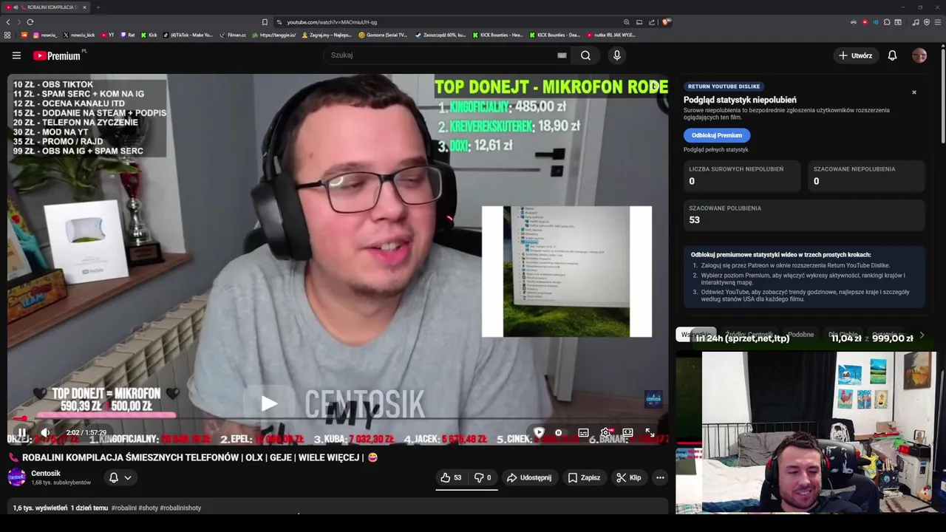This screenshot has height=532, width=946.
Task: Open more actions three-dot menu
Action: click(x=660, y=478)
